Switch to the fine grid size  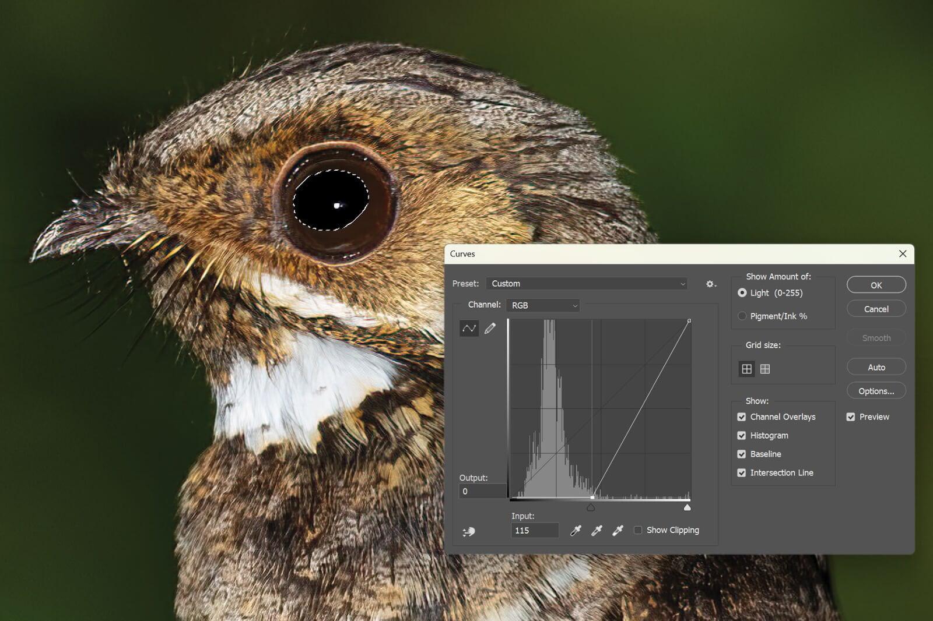coord(764,368)
